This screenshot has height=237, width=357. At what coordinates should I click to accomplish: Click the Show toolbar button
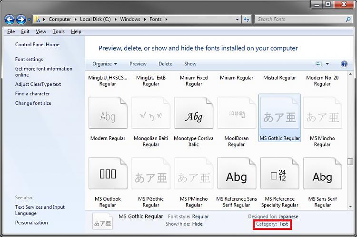190,64
